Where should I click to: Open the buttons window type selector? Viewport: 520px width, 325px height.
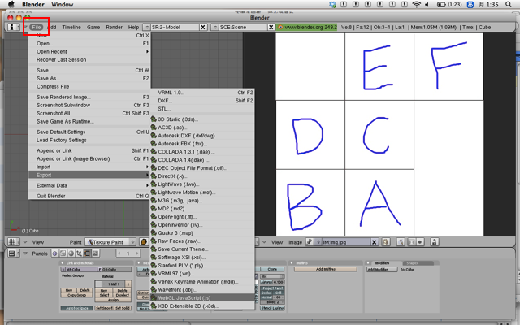pyautogui.click(x=14, y=253)
